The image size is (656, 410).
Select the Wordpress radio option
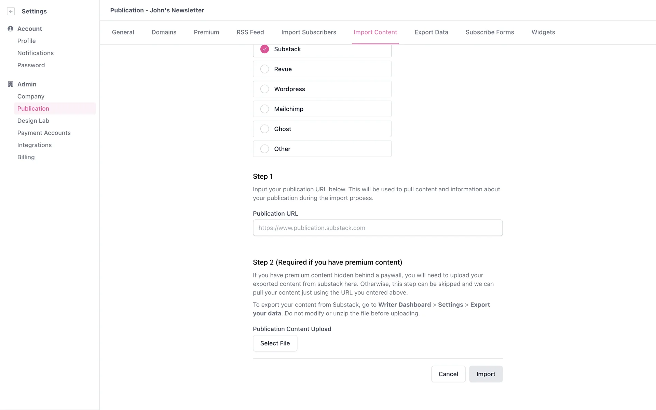coord(264,89)
